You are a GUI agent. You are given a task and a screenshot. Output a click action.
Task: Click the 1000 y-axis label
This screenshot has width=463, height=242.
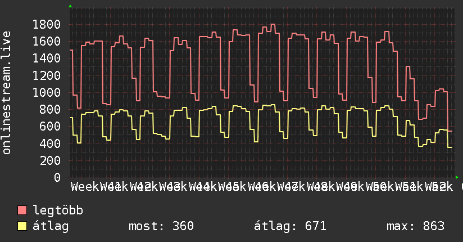tap(47, 92)
